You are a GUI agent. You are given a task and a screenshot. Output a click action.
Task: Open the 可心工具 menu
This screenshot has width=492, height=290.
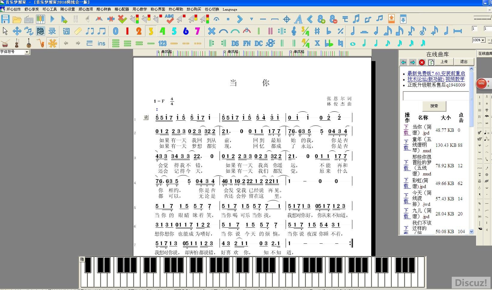[x=50, y=9]
